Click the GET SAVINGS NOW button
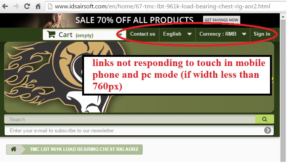The height and width of the screenshot is (163, 287). [221, 20]
